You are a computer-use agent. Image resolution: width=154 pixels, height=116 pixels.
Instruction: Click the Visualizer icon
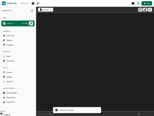(4, 45)
